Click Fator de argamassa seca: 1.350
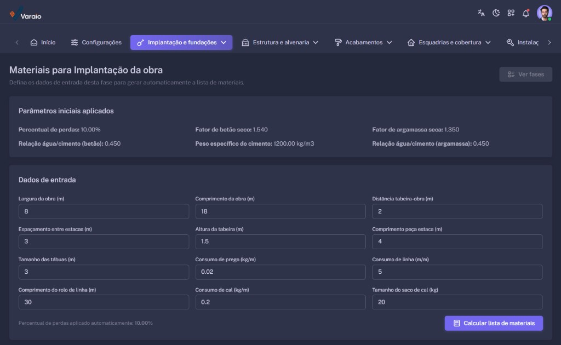 (415, 130)
